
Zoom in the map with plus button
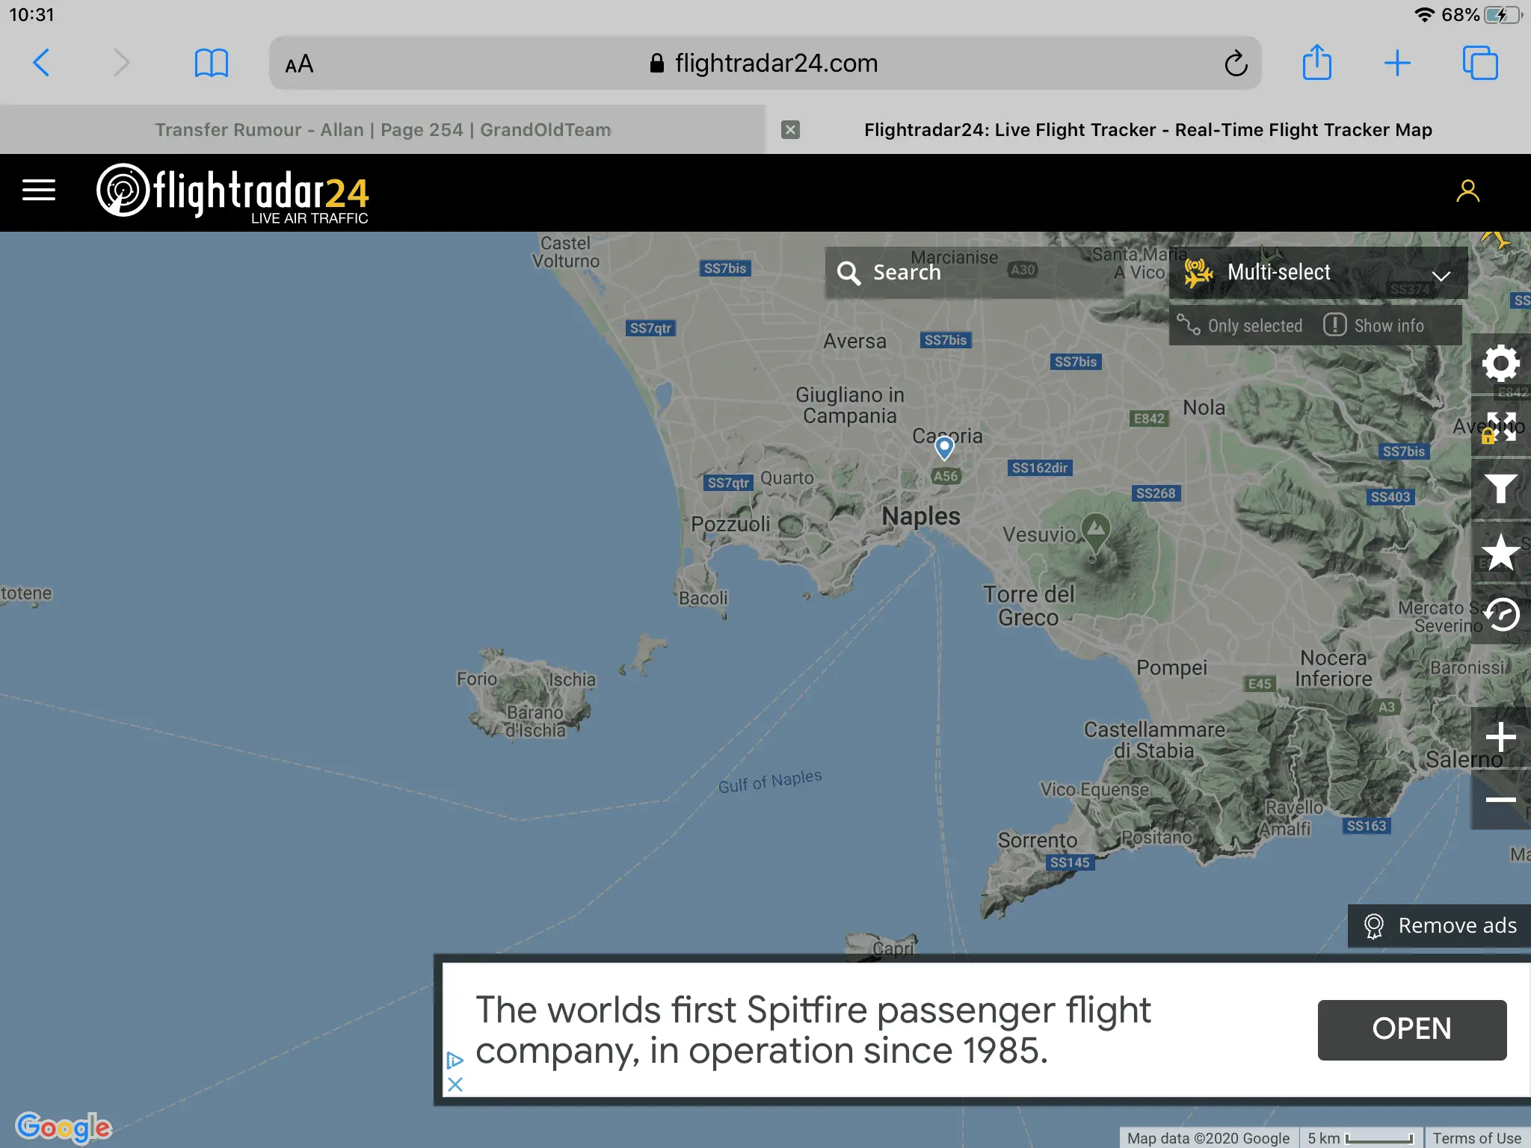[1500, 738]
